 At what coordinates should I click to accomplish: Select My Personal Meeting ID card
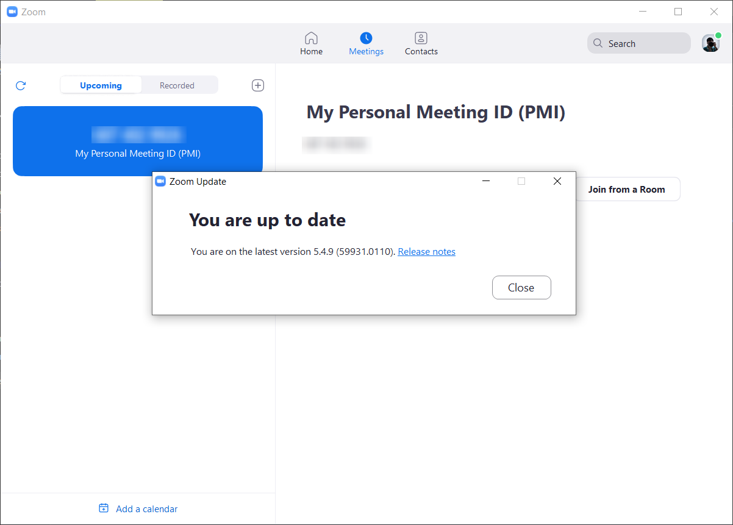138,141
